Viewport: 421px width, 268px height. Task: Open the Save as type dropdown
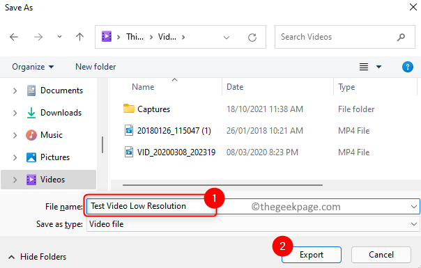tap(253, 224)
